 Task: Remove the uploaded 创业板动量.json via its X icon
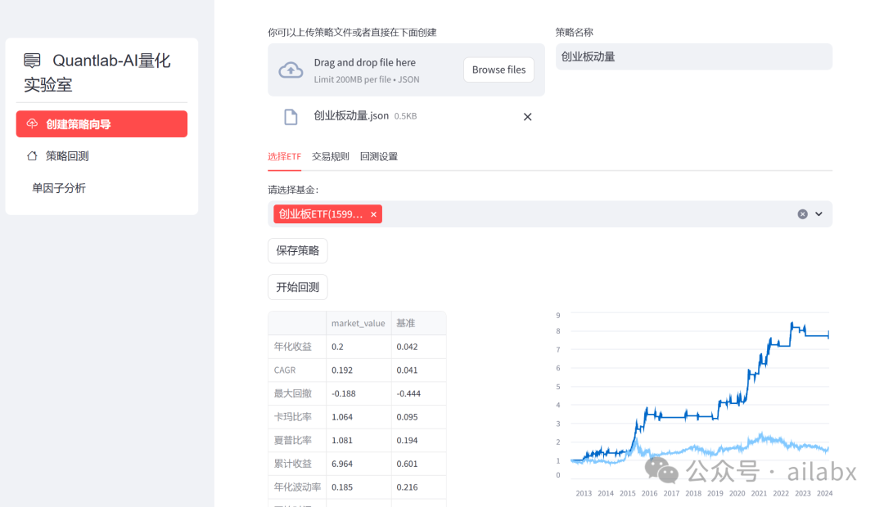tap(527, 116)
